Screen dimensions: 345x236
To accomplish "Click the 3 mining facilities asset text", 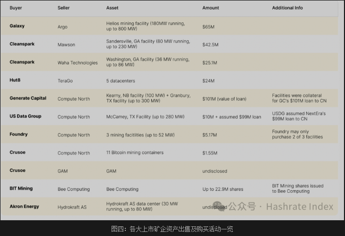I will (x=141, y=135).
